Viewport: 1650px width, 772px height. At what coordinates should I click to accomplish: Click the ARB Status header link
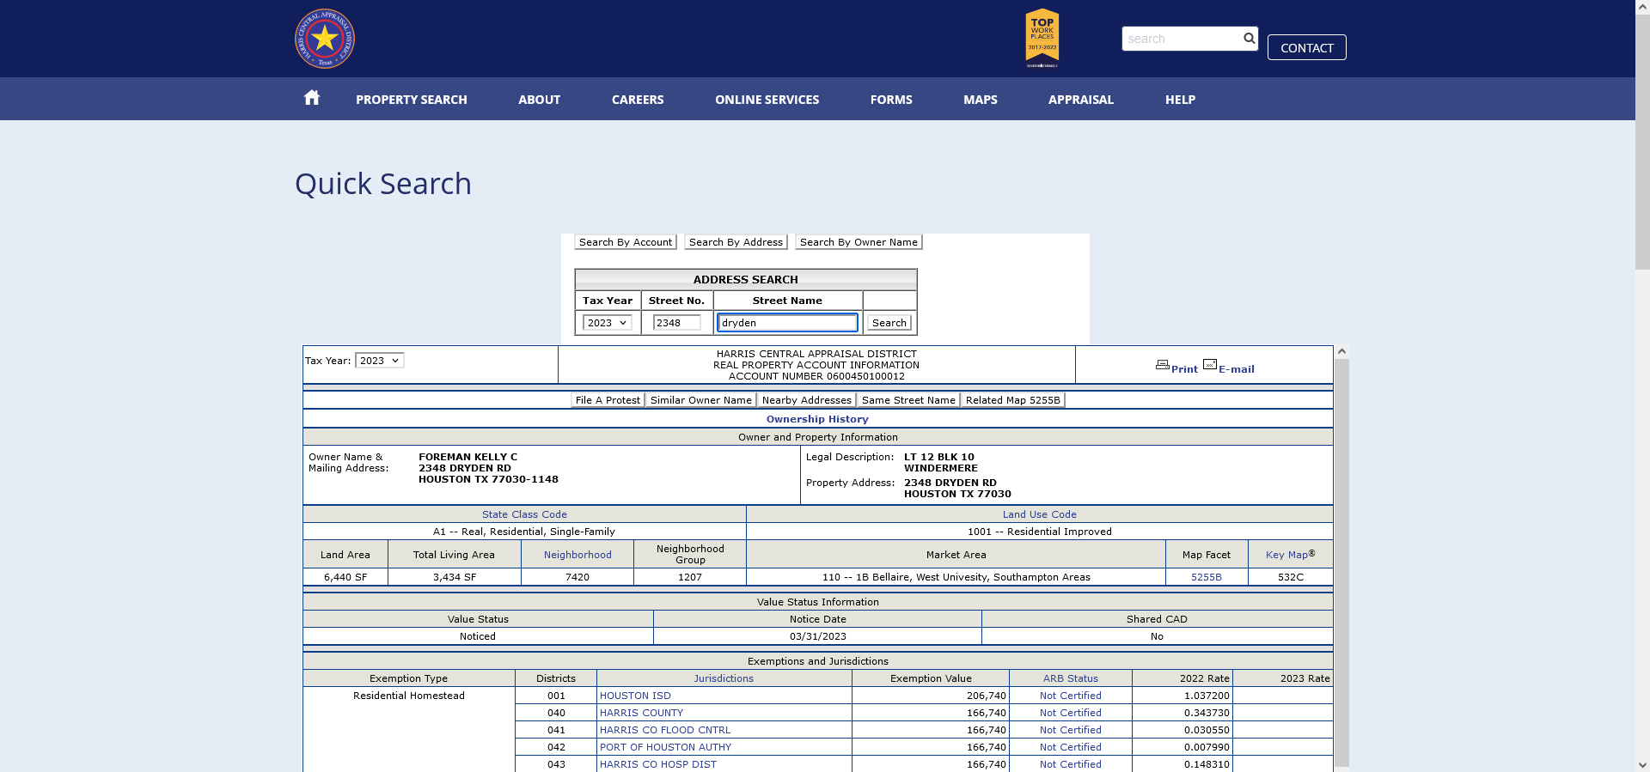coord(1071,678)
